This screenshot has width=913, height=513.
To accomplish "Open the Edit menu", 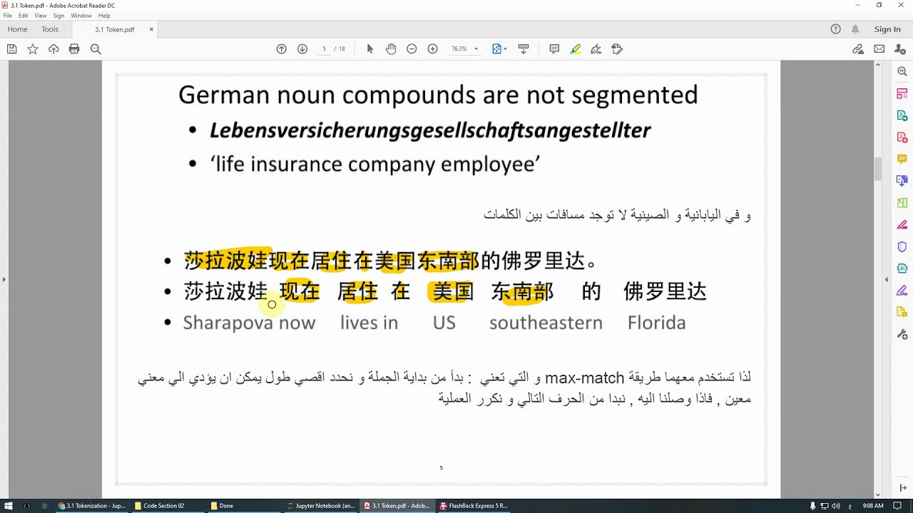I will [x=24, y=16].
